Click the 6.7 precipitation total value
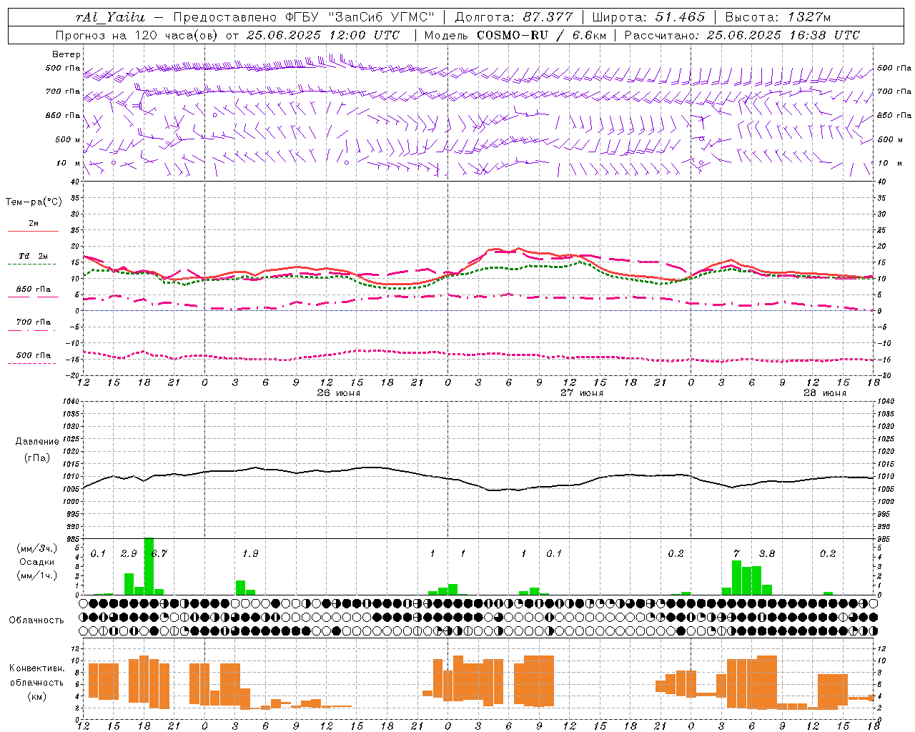 [x=159, y=553]
